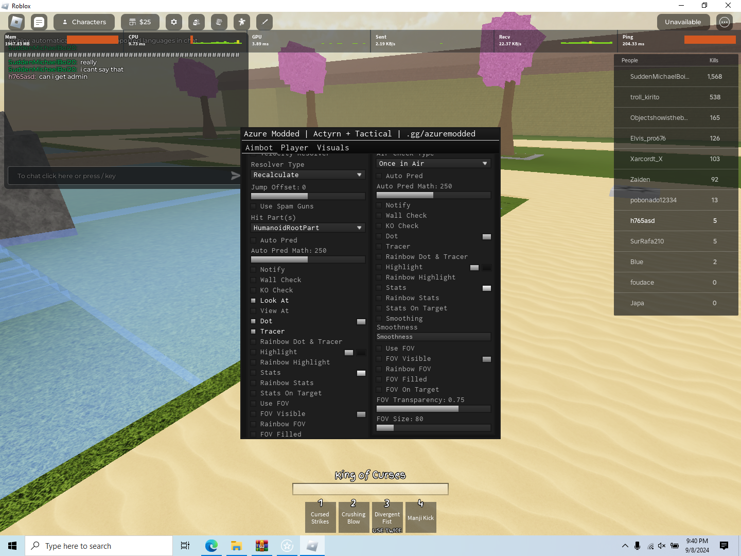Select pobonado12334 in People list
The width and height of the screenshot is (741, 556).
point(676,200)
